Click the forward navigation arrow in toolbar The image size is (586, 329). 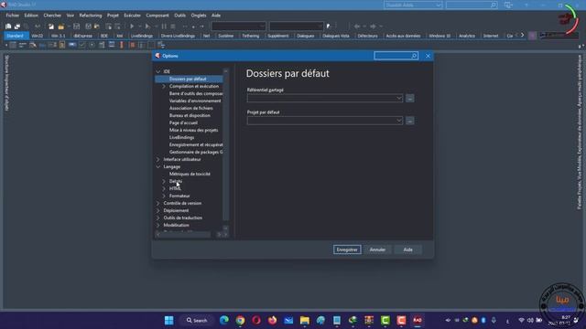tap(373, 27)
